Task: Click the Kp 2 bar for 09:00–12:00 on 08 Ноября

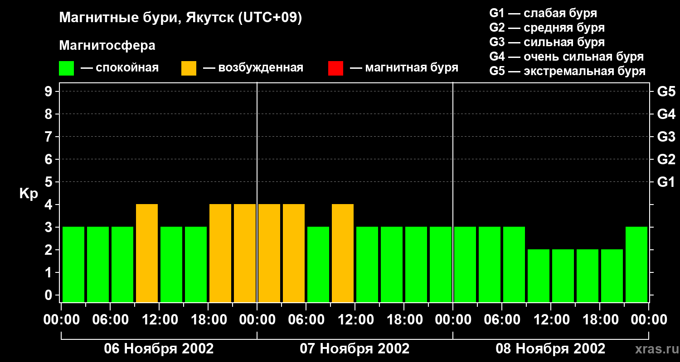Action: [539, 276]
